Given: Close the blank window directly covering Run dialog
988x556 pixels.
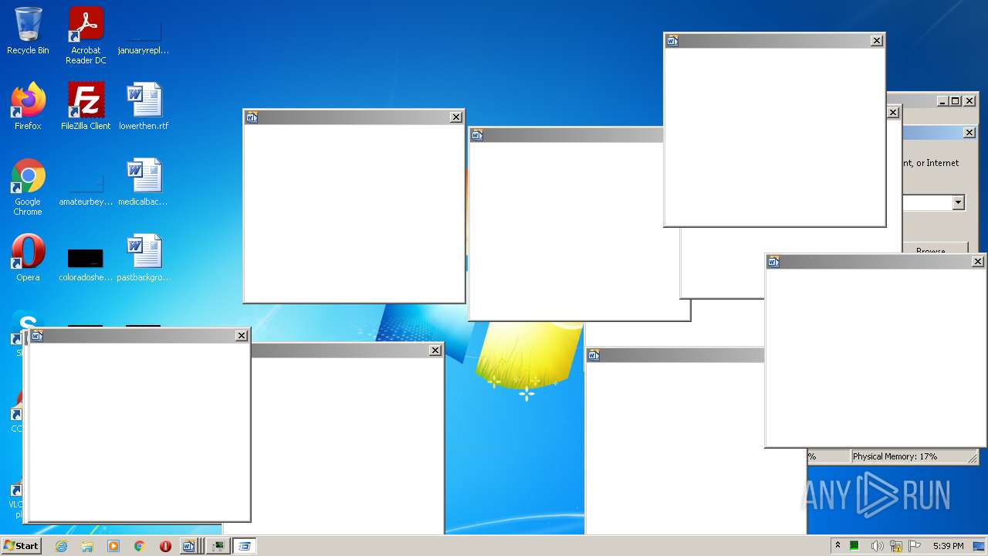Looking at the screenshot, I should [x=893, y=113].
